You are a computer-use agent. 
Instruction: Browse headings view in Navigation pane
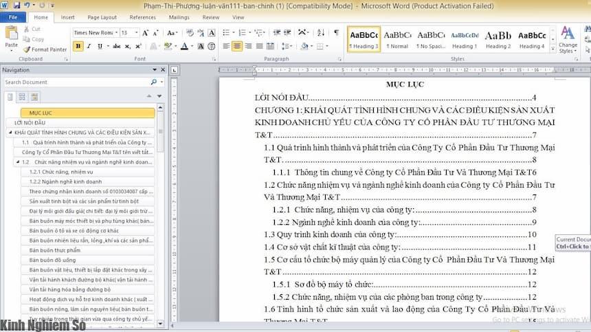click(x=10, y=97)
